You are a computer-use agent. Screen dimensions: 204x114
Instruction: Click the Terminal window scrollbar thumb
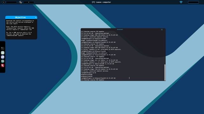point(165,73)
